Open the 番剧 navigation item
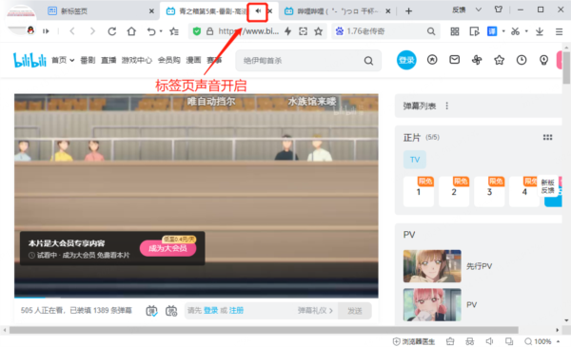Viewport: 571px width, 347px height. coord(88,61)
